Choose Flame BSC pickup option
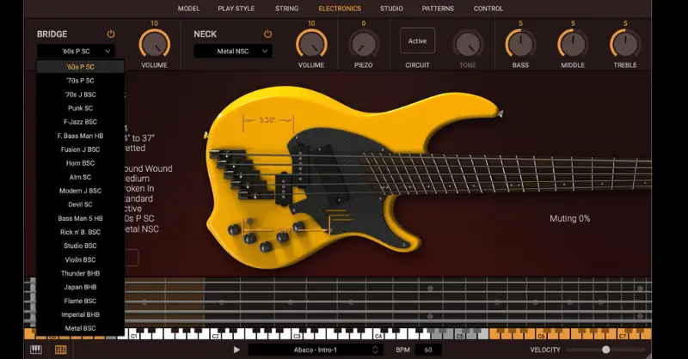The image size is (688, 359). pyautogui.click(x=80, y=301)
